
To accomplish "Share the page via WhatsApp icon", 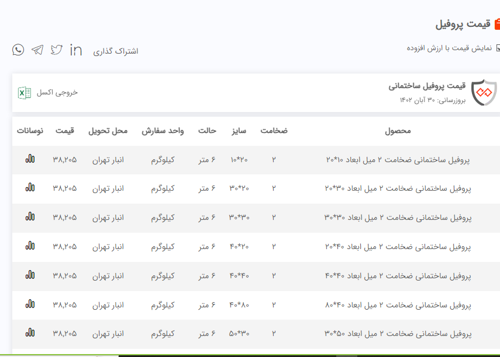I will tap(18, 50).
